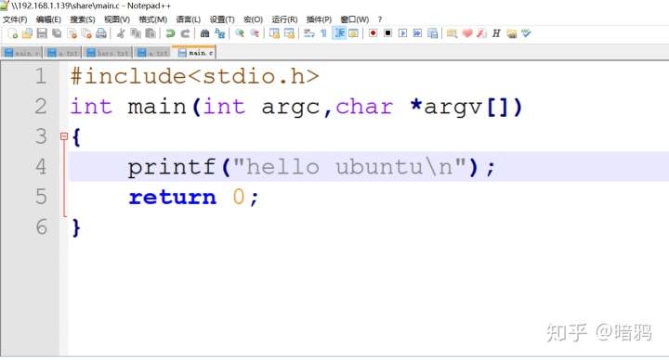This screenshot has width=669, height=360.
Task: Zoom in using magnifier plus icon
Action: (240, 33)
